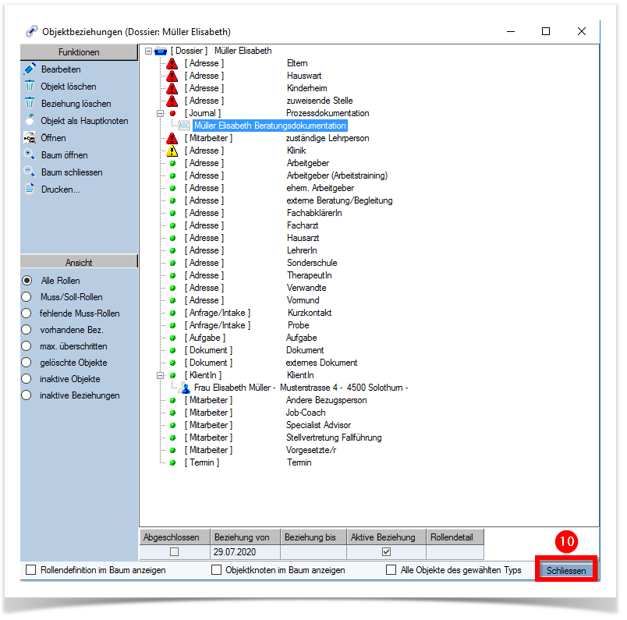Enable Objektknoten im Baum anzeigen checkbox

[x=216, y=569]
